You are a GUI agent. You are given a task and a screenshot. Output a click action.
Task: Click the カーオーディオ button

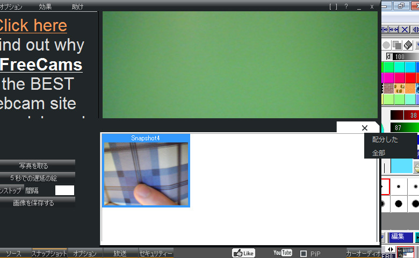363,253
